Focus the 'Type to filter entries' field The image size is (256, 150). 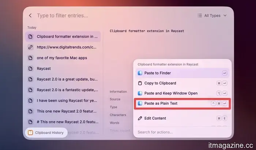[63, 15]
